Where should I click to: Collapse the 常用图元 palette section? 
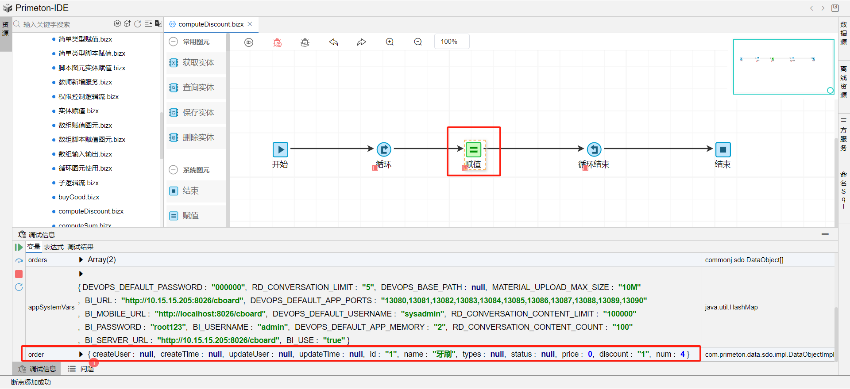pyautogui.click(x=174, y=42)
